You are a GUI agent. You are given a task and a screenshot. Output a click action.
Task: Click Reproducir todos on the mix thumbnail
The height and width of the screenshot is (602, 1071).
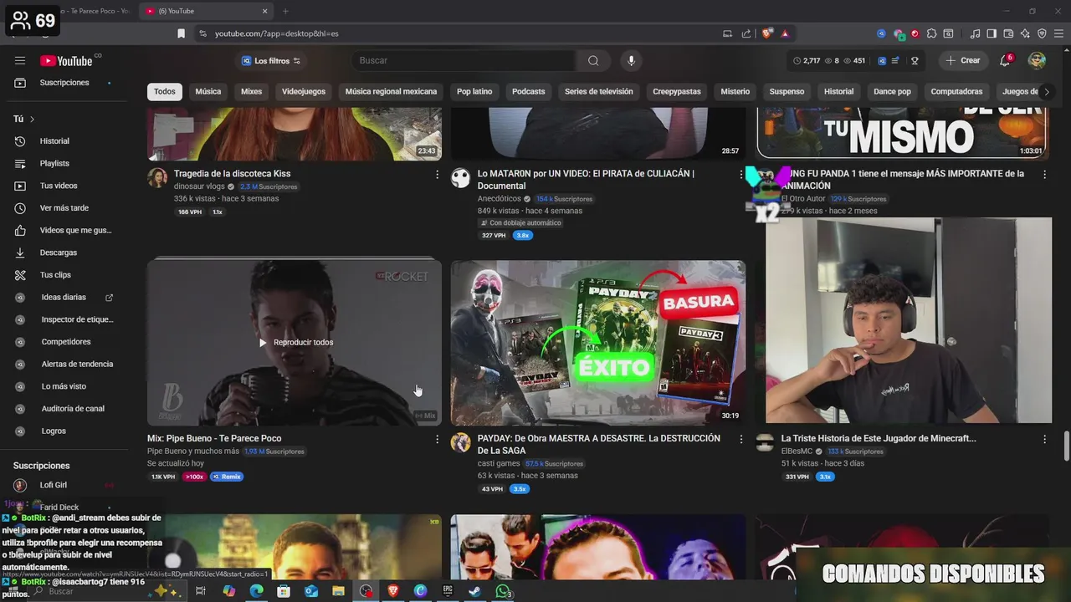coord(295,343)
